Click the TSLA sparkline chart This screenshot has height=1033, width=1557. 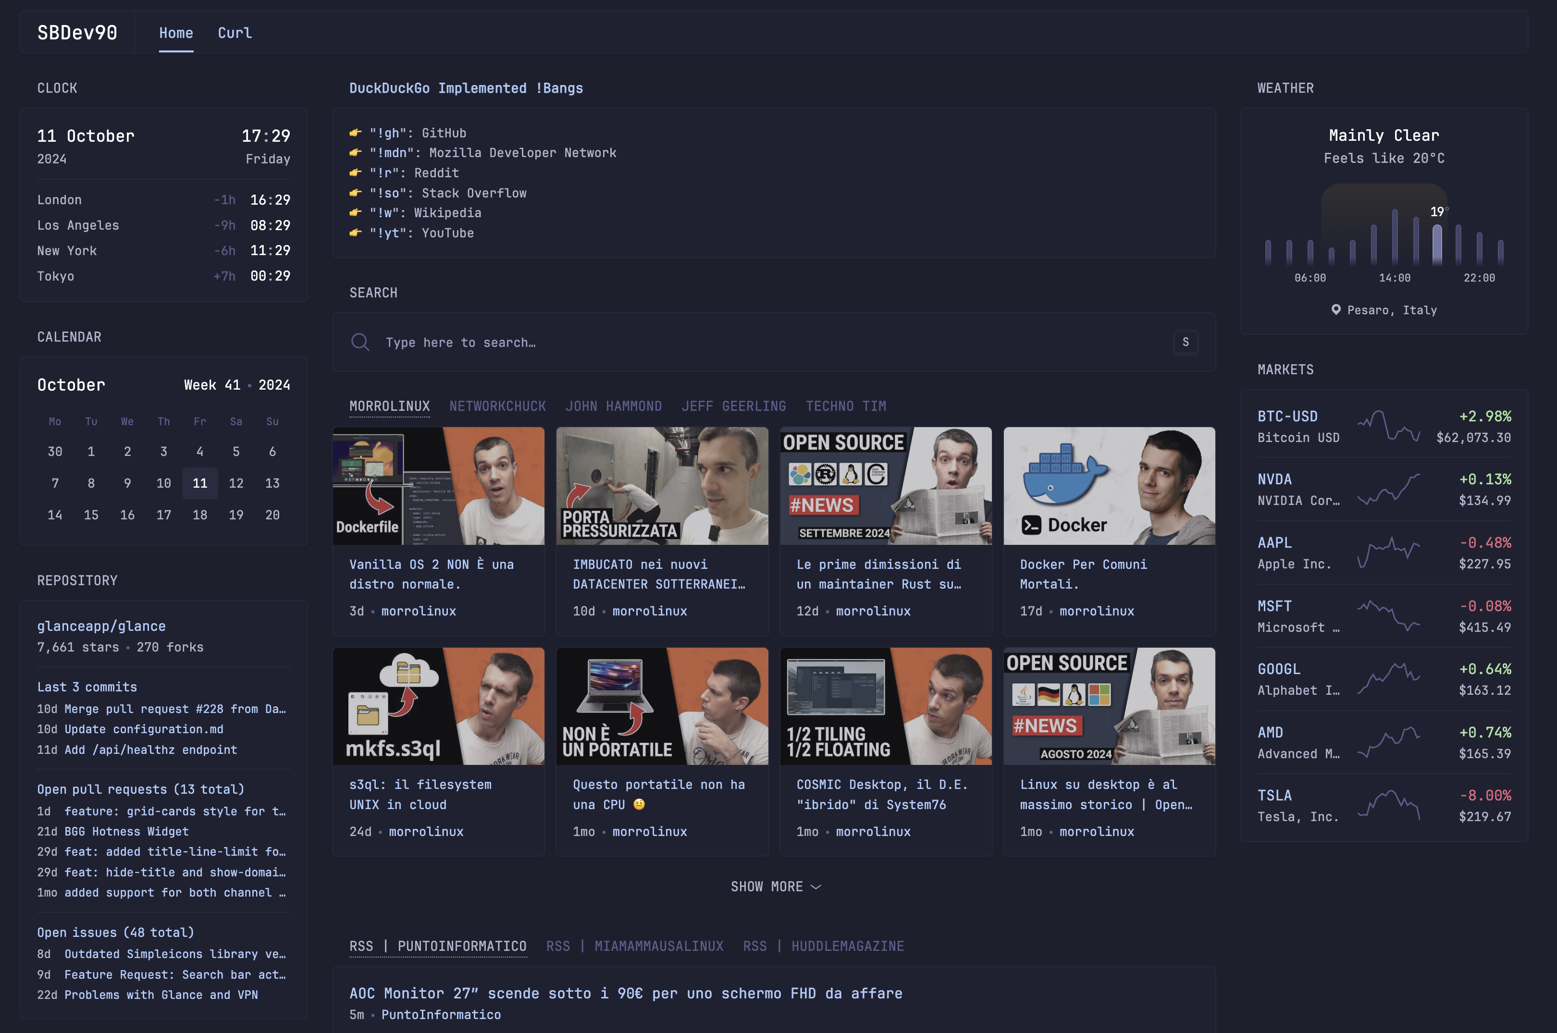coord(1388,805)
